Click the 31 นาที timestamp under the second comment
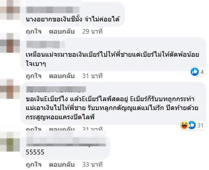Image resolution: width=209 pixels, height=170 pixels. (x=92, y=76)
